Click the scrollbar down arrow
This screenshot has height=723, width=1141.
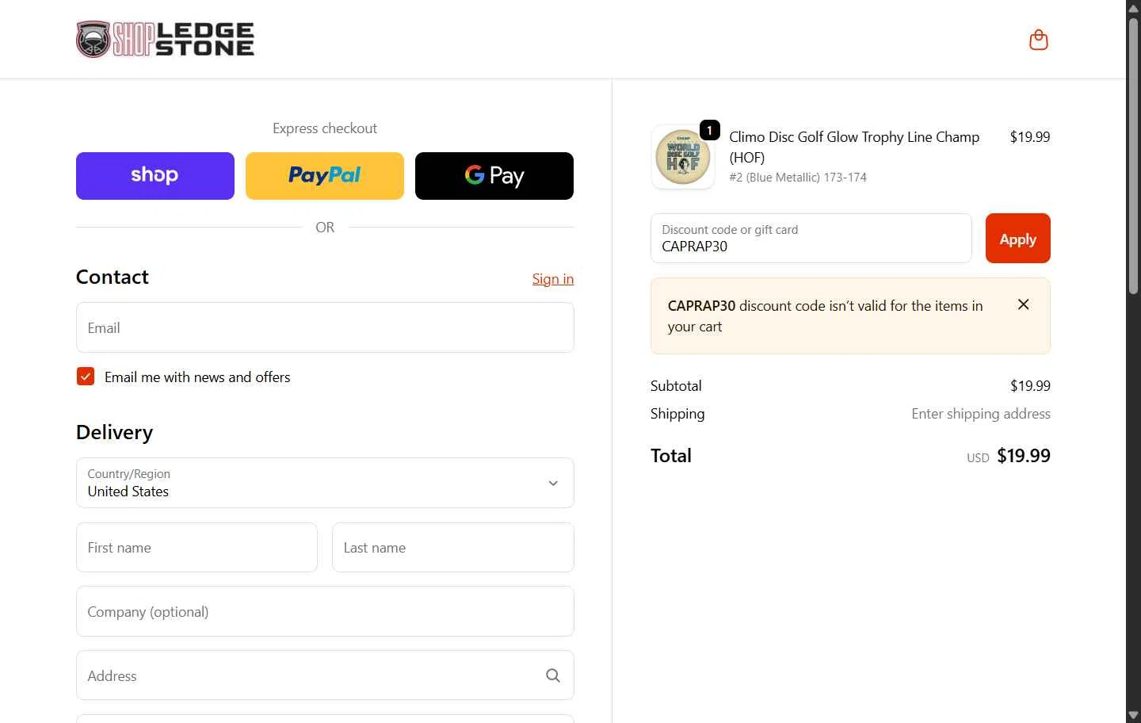[1134, 716]
